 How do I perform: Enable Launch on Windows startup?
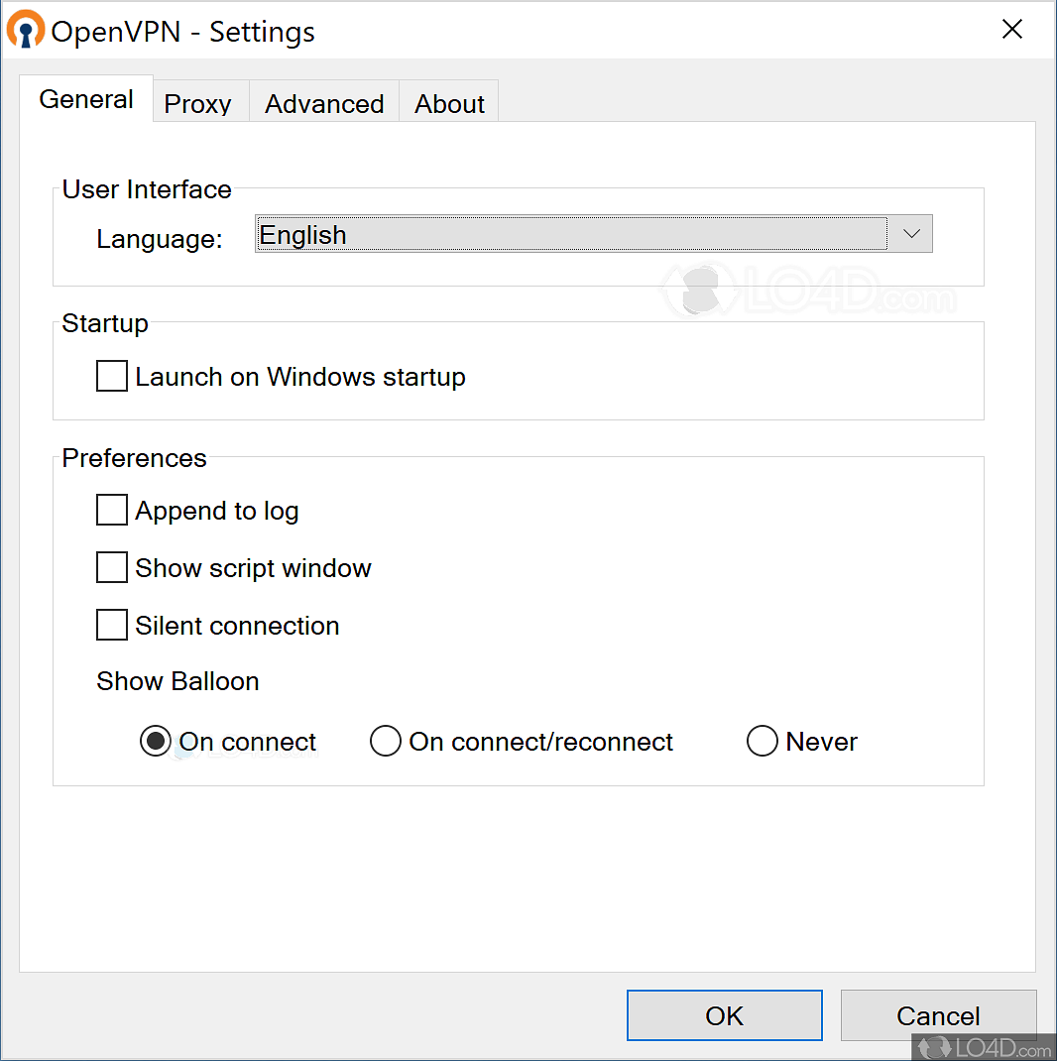coord(112,377)
